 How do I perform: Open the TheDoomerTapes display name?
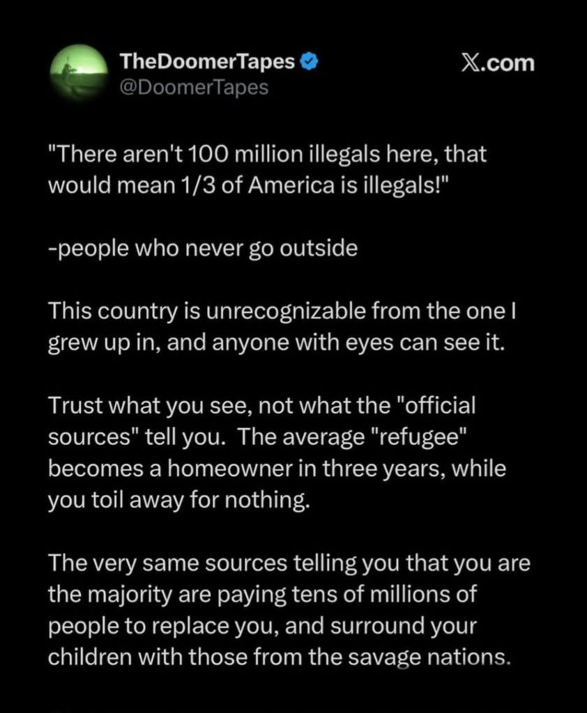pyautogui.click(x=208, y=62)
